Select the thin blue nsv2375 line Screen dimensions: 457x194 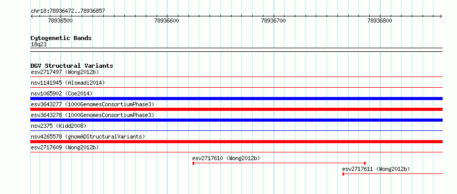[237, 130]
